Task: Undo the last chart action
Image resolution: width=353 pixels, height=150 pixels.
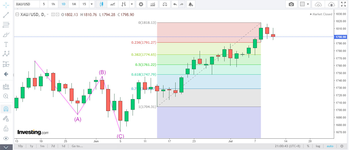Action: [175, 4]
